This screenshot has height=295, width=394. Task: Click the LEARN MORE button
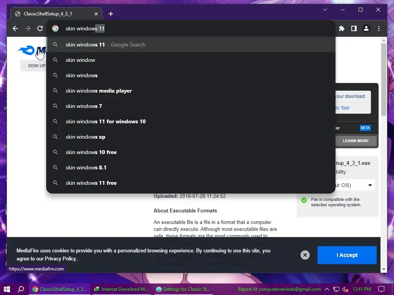coord(356,141)
